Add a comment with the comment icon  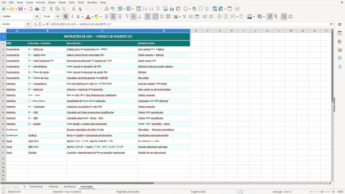[201, 9]
